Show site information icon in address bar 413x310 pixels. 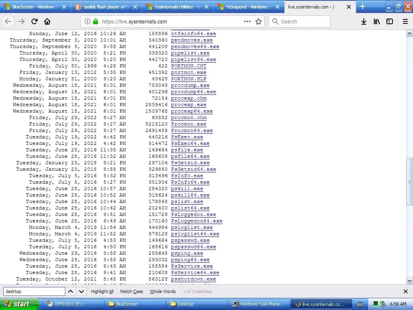88,22
